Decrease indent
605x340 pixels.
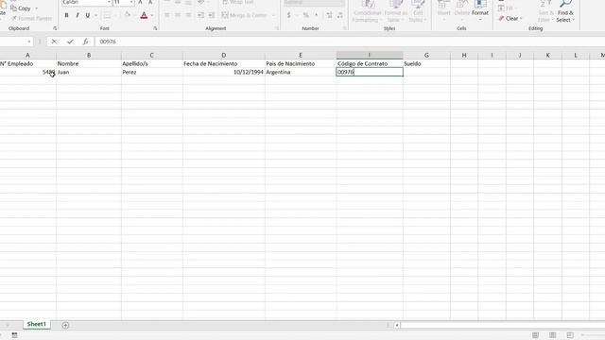pos(200,15)
